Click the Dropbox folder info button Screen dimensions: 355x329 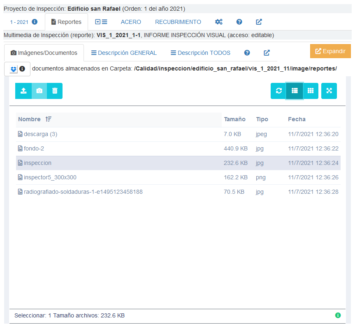(x=17, y=69)
